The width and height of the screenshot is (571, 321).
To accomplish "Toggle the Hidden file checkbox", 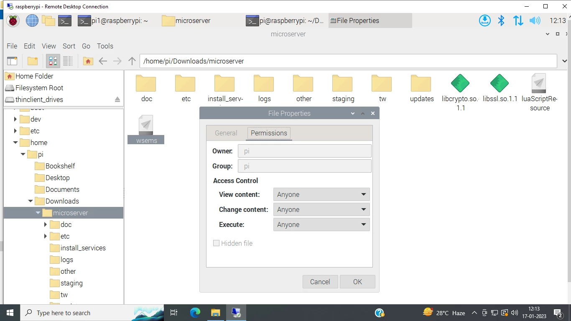I will 216,243.
